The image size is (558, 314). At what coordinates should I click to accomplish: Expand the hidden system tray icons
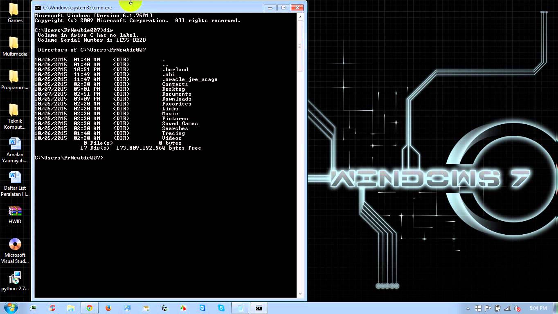pos(468,308)
